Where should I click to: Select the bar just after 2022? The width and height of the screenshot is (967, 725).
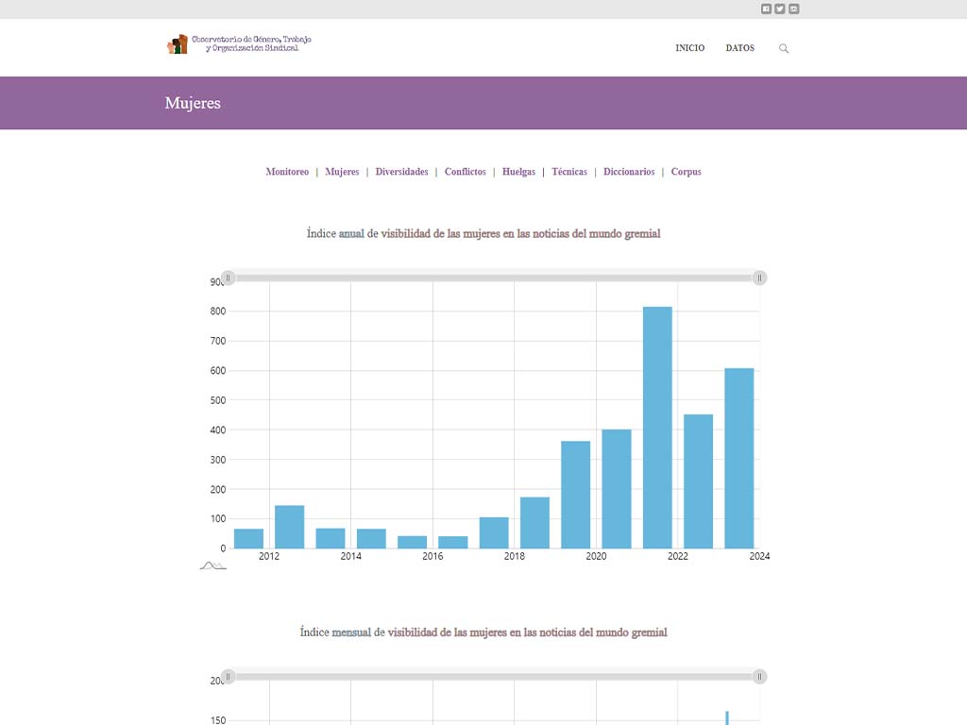[698, 481]
